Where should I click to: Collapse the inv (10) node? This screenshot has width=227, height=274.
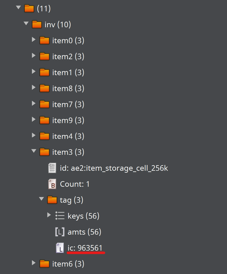pos(26,24)
